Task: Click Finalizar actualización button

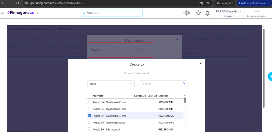Action: (252, 3)
